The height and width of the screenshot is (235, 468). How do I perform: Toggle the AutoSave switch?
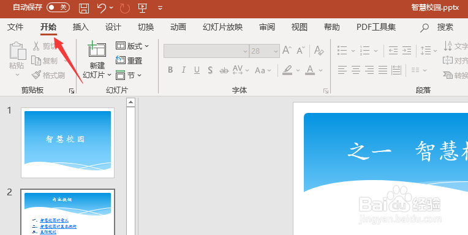pos(58,7)
